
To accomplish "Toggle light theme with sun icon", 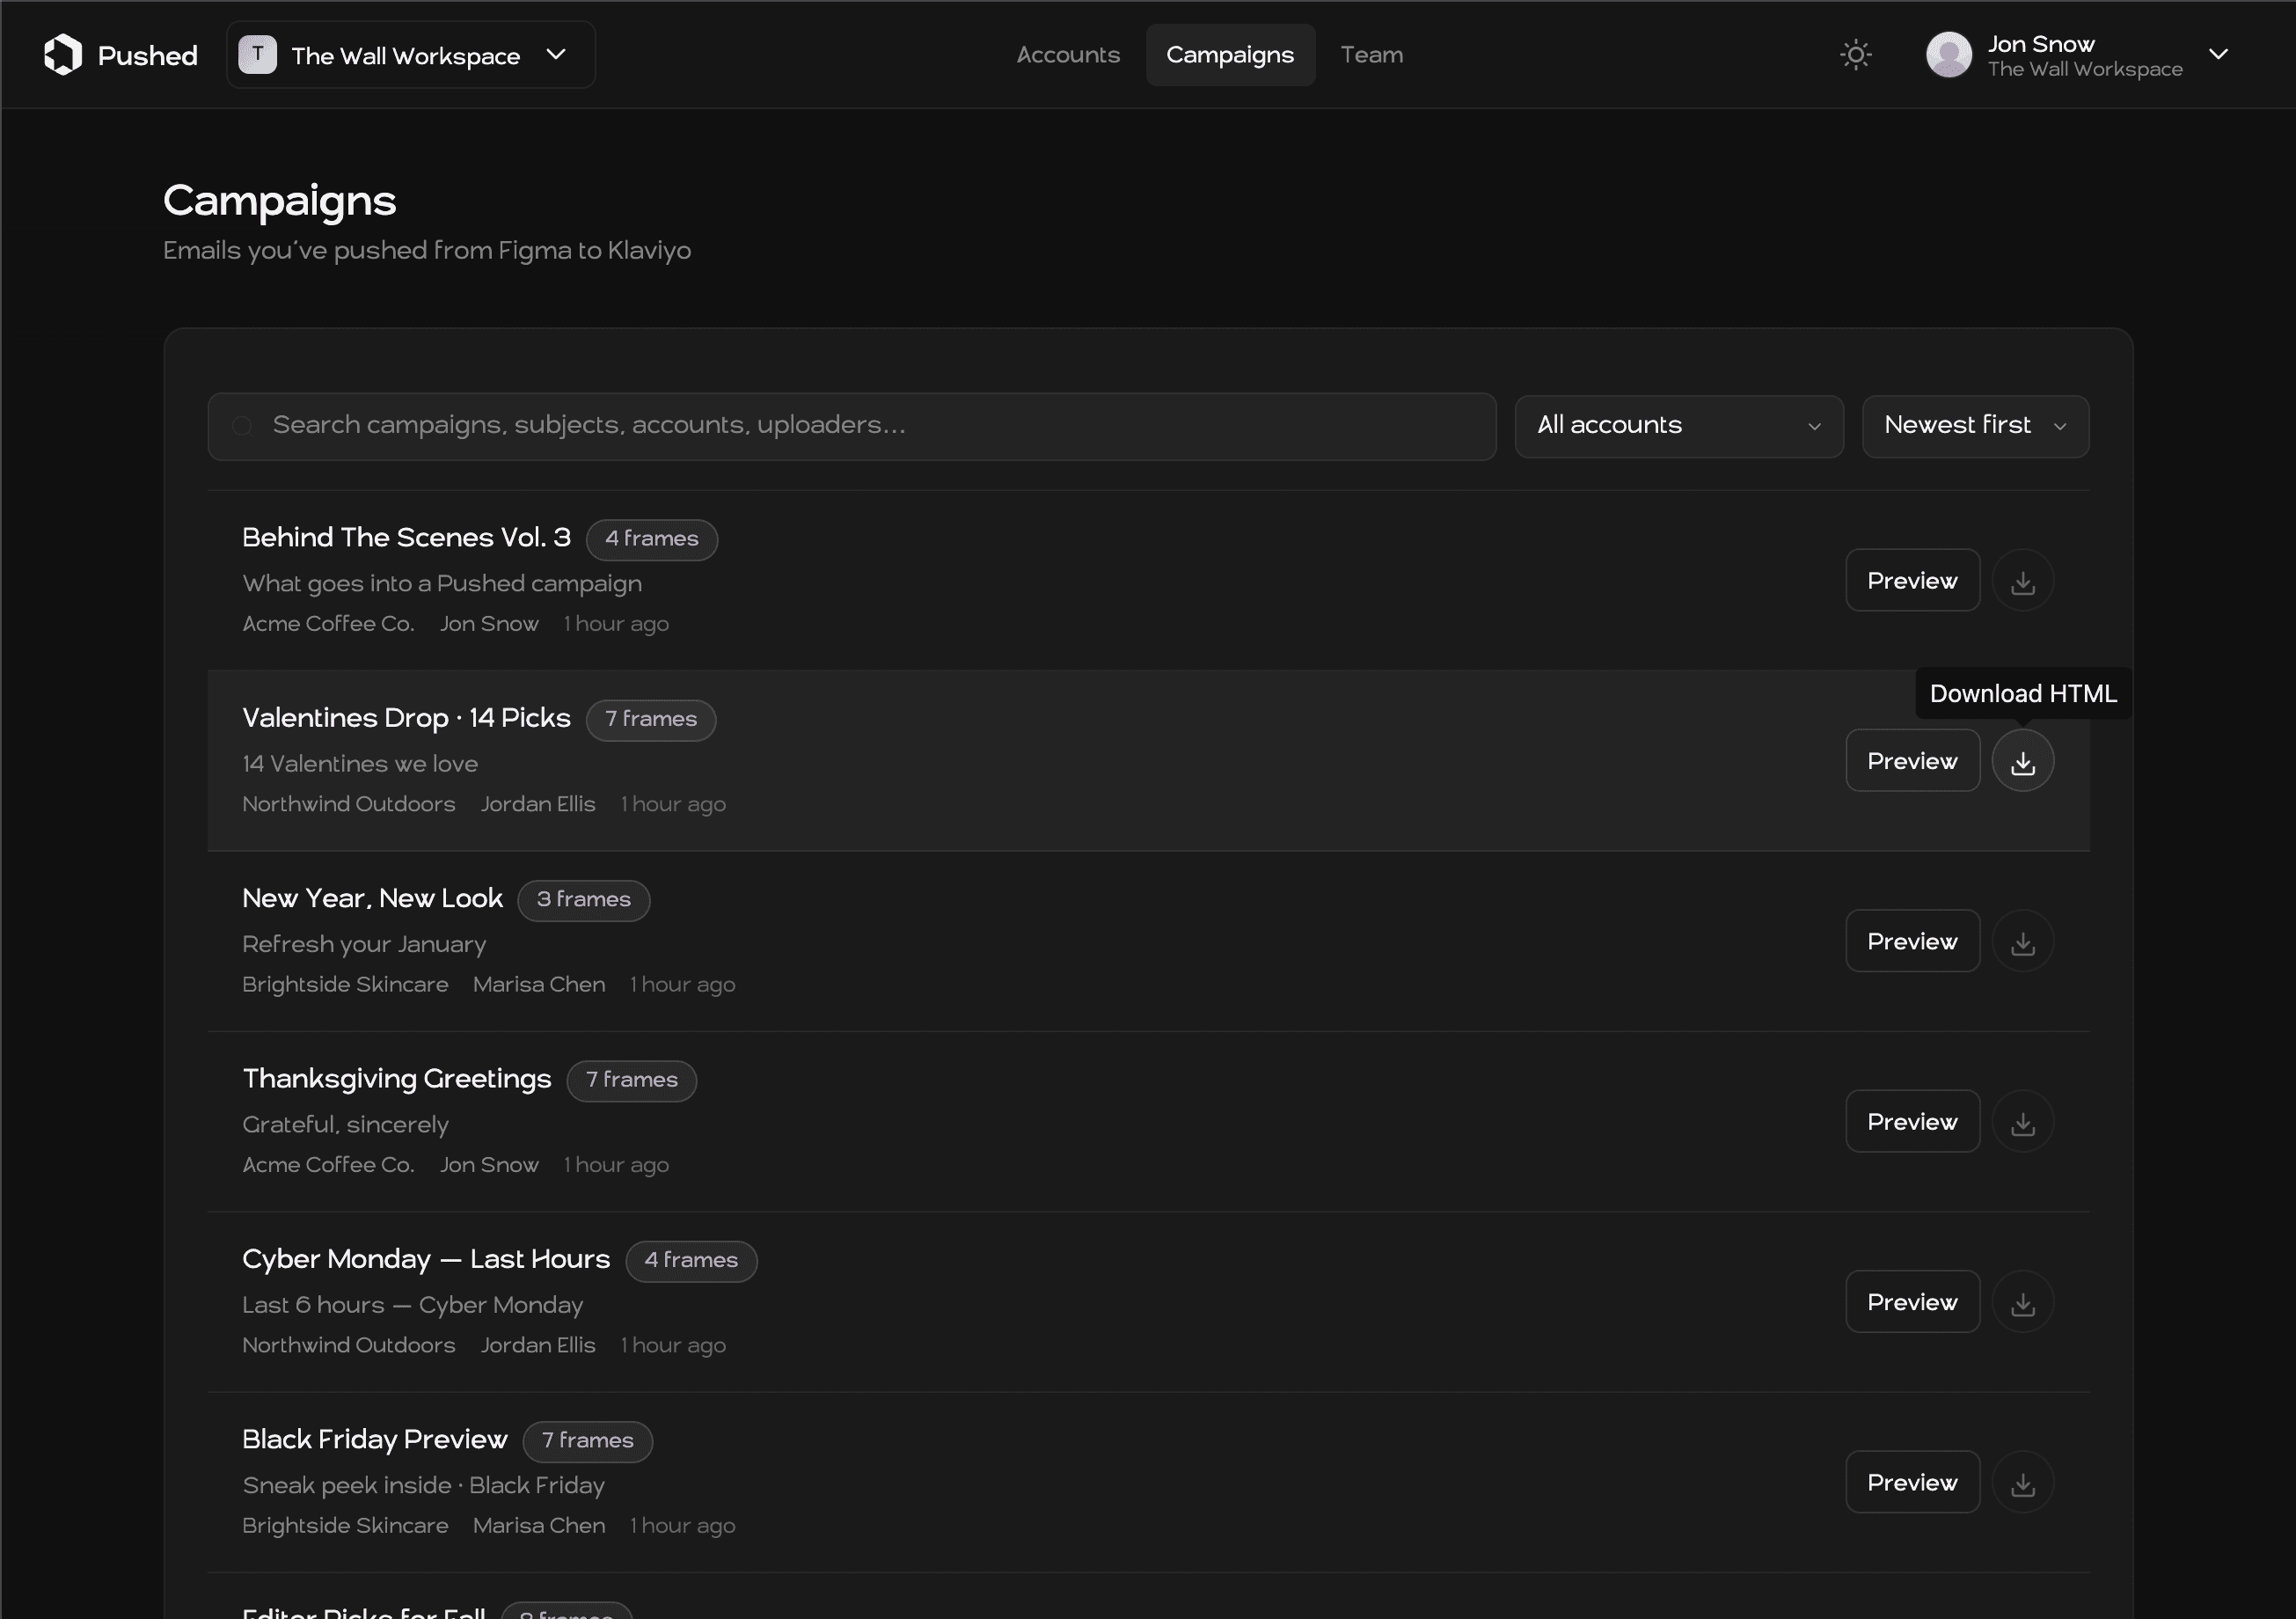I will click(1856, 55).
